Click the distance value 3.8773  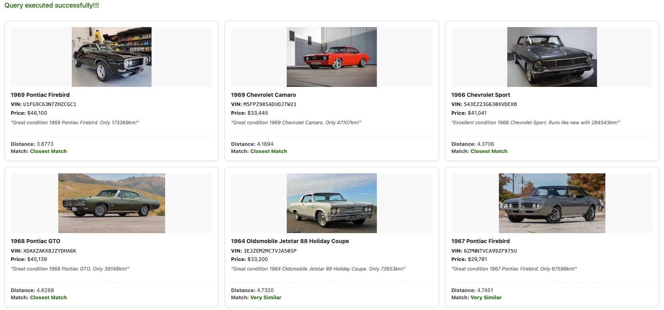point(45,144)
